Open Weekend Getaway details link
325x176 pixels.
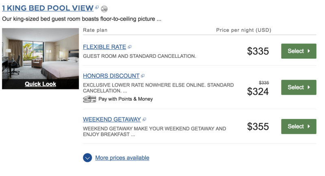(x=112, y=119)
